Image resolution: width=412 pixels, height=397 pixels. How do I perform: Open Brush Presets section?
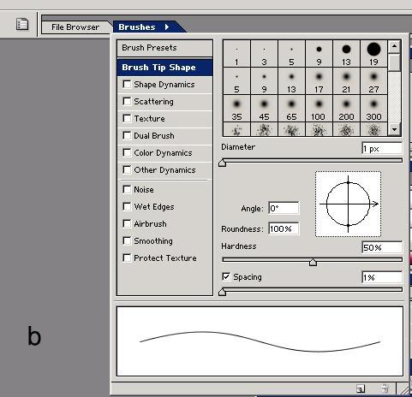pos(164,48)
